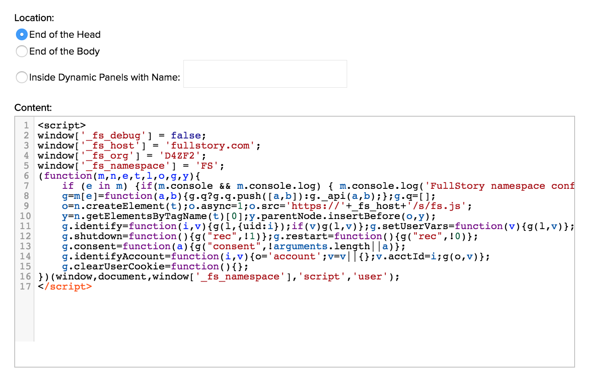The height and width of the screenshot is (381, 591).
Task: Choose the Inside Dynamic Panels radio button
Action: pyautogui.click(x=22, y=77)
